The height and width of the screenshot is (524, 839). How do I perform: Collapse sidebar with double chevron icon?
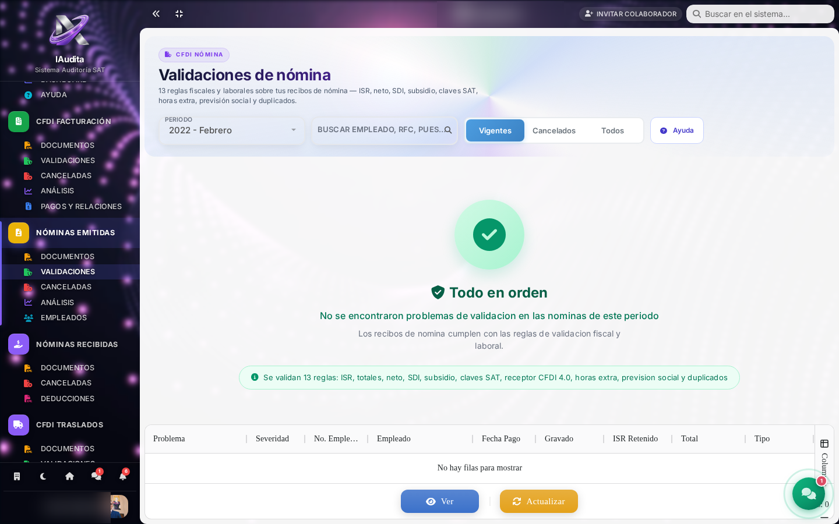click(156, 13)
